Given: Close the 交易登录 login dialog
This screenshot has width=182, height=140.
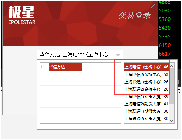Looking at the screenshot, I should pyautogui.click(x=153, y=6).
